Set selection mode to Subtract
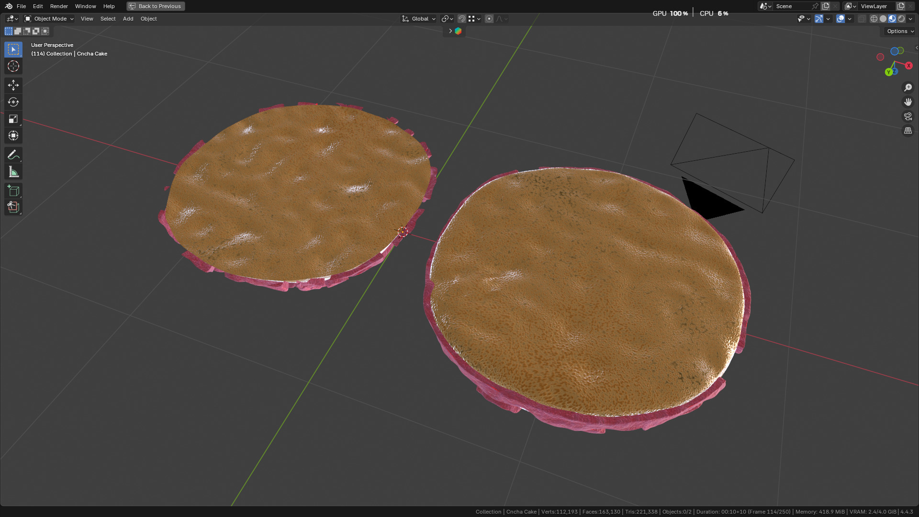The width and height of the screenshot is (919, 517). tap(27, 31)
